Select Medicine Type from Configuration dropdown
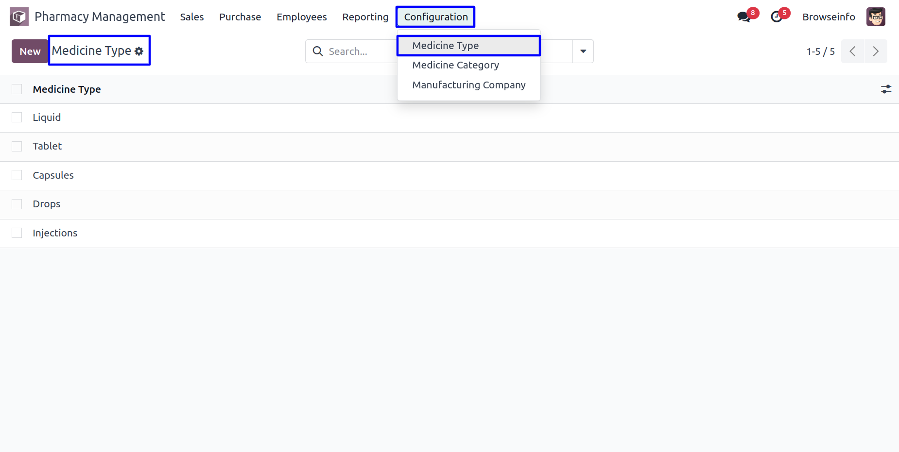 (469, 46)
